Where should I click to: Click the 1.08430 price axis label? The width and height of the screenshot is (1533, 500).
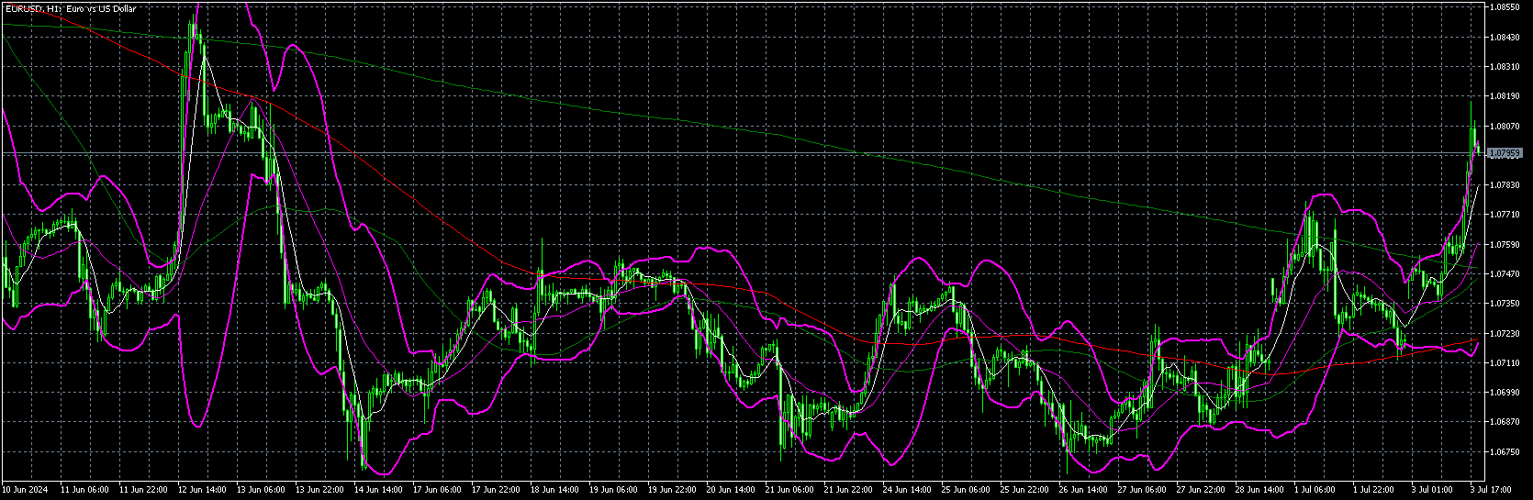(x=1506, y=37)
